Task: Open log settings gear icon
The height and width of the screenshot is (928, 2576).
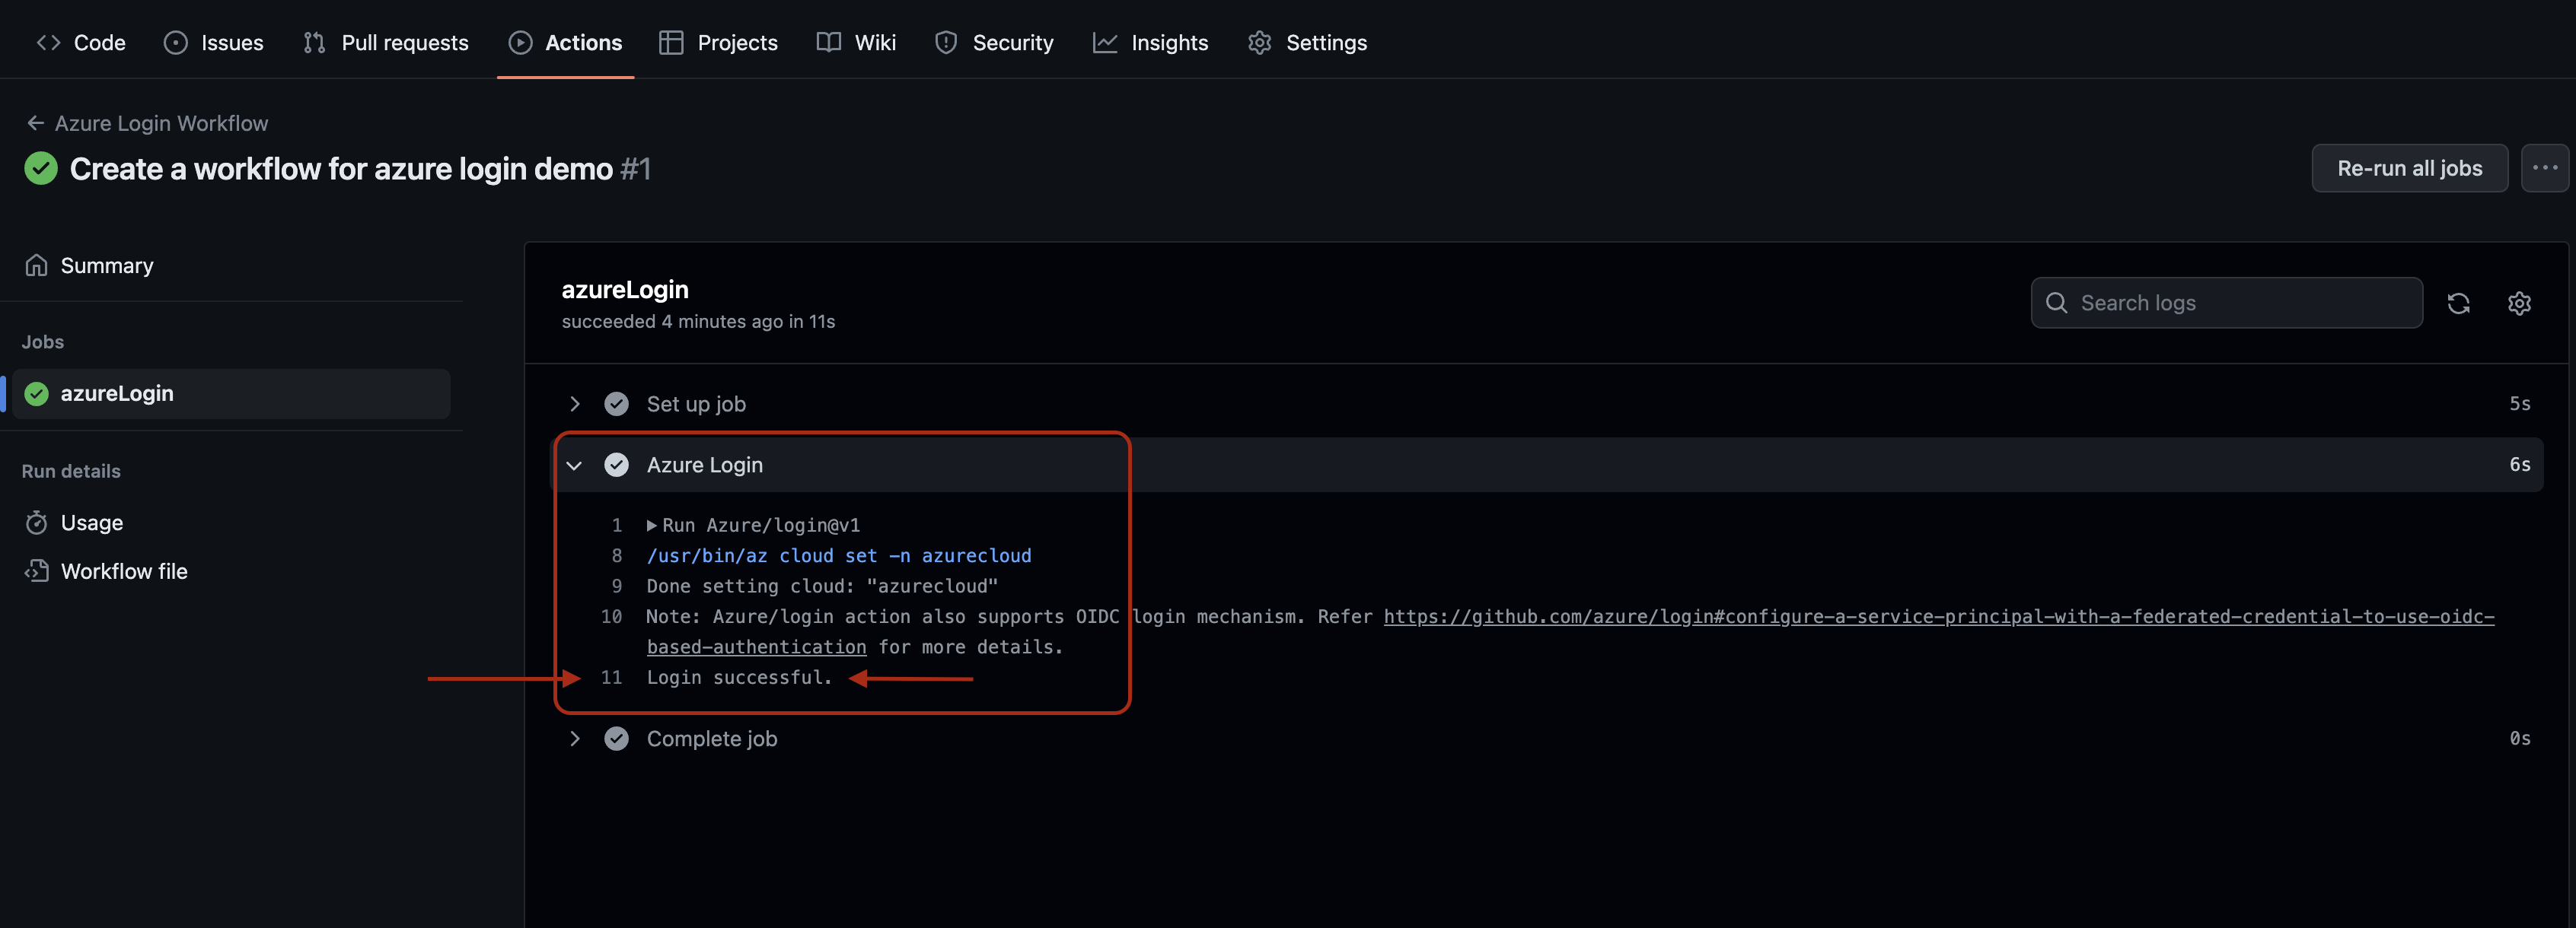Action: pyautogui.click(x=2519, y=303)
